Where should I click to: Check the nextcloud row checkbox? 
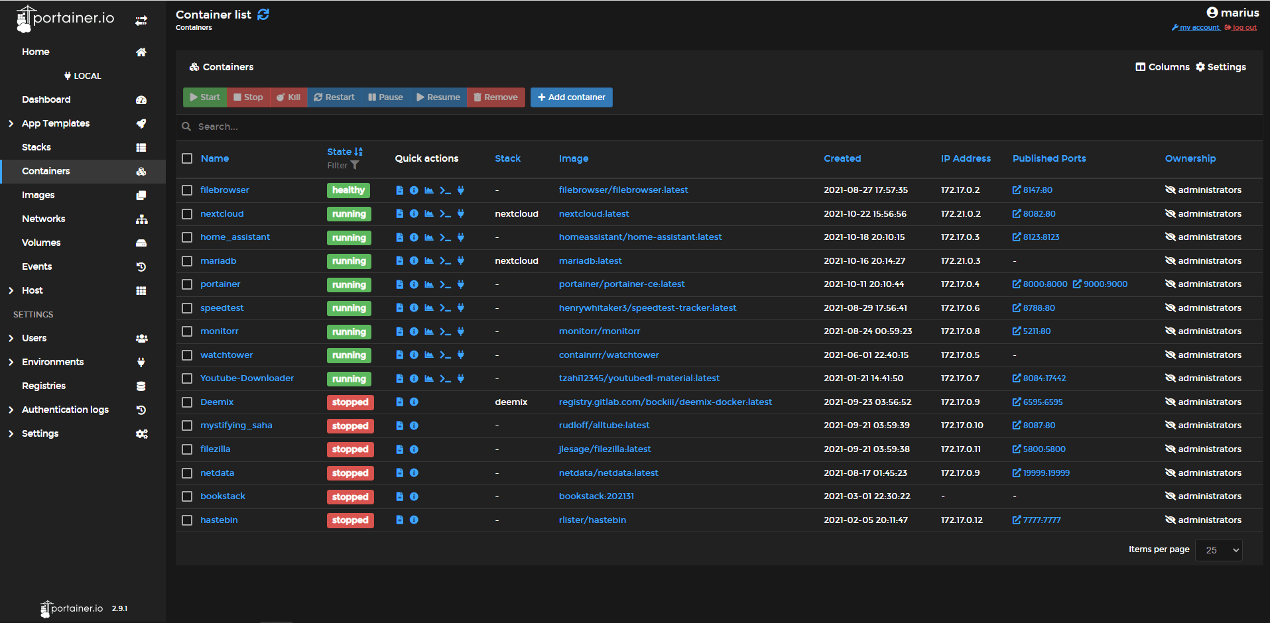pos(187,214)
